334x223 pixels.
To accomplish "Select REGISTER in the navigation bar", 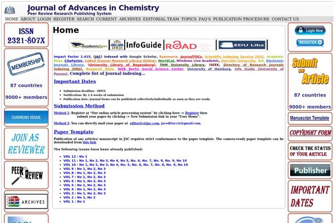I will pos(64,19).
